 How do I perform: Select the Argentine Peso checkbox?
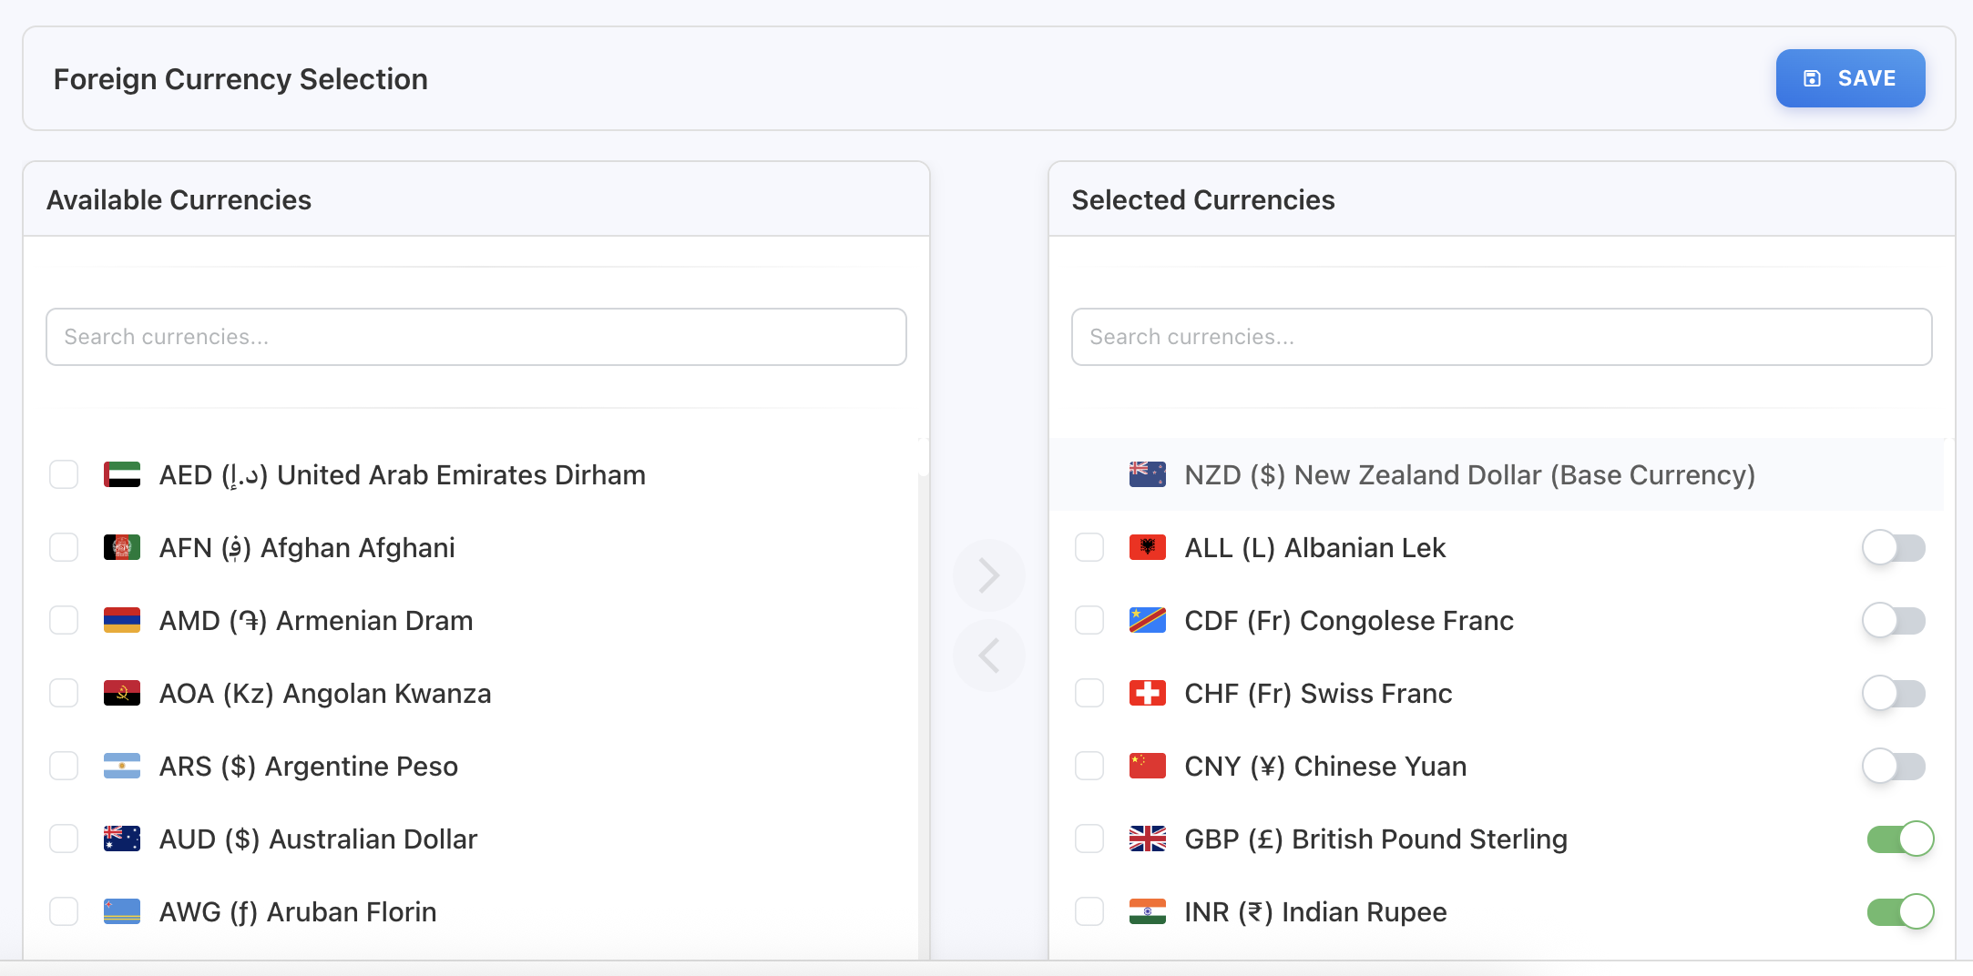pos(64,767)
